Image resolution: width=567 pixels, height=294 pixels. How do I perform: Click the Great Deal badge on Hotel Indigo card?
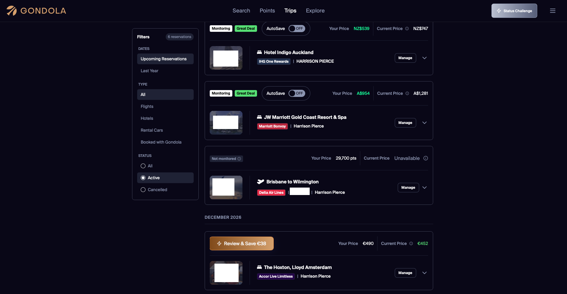coord(246,29)
